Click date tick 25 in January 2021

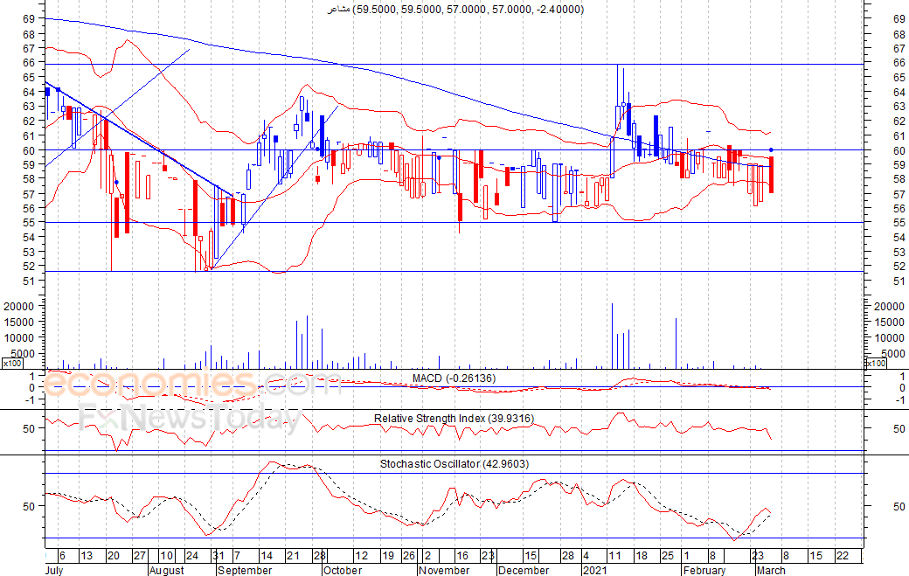pos(668,556)
